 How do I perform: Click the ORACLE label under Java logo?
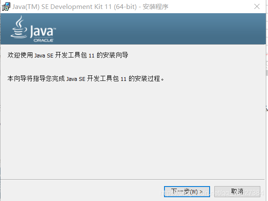pyautogui.click(x=43, y=40)
